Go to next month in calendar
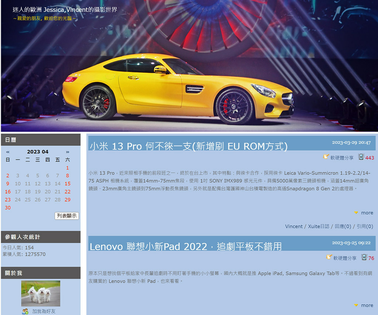Screen dimensions: 378x315 (x=68, y=152)
